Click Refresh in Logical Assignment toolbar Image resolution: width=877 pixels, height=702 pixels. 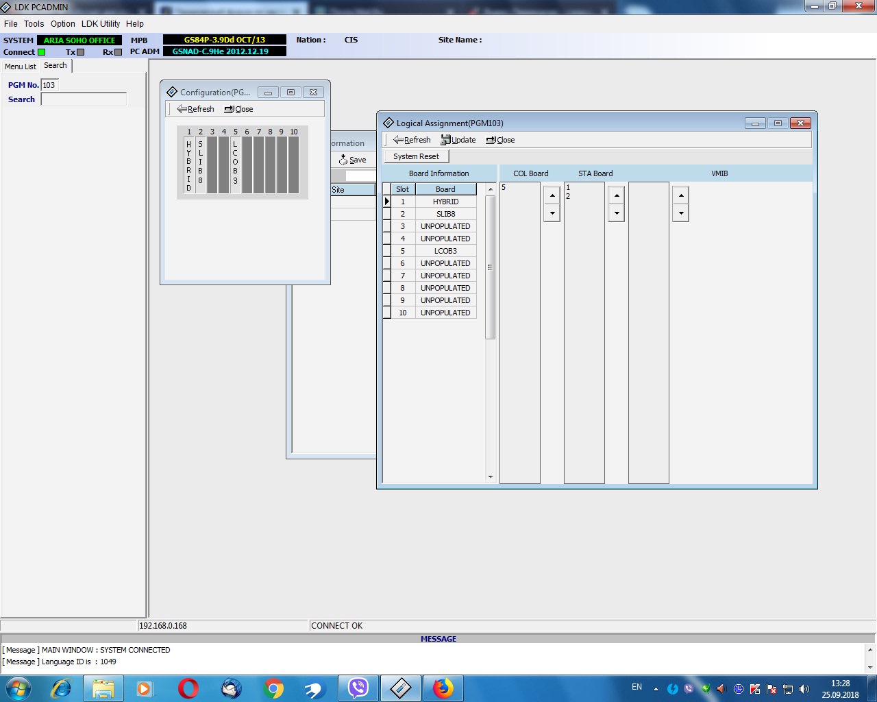412,140
